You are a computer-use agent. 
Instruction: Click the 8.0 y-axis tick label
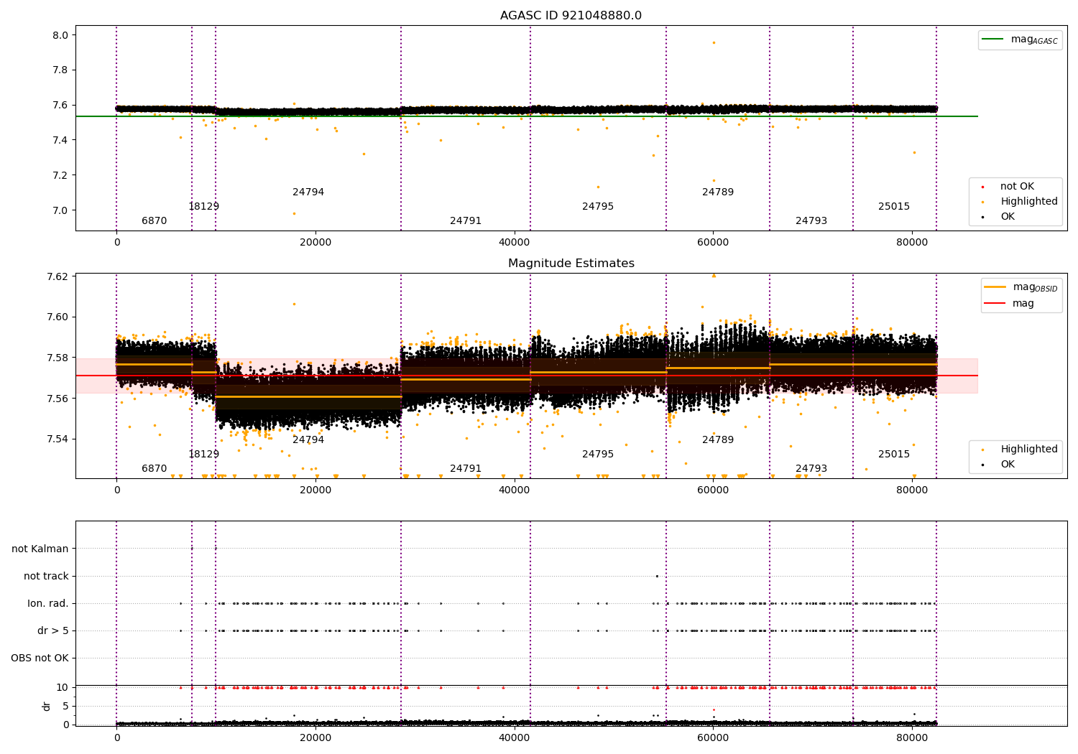click(x=60, y=35)
